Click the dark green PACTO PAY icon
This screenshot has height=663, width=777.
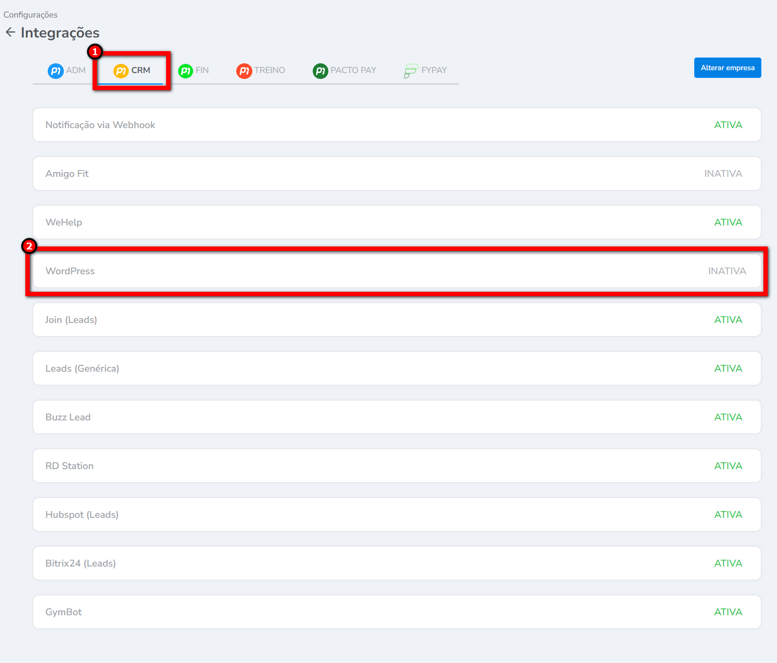click(x=320, y=71)
